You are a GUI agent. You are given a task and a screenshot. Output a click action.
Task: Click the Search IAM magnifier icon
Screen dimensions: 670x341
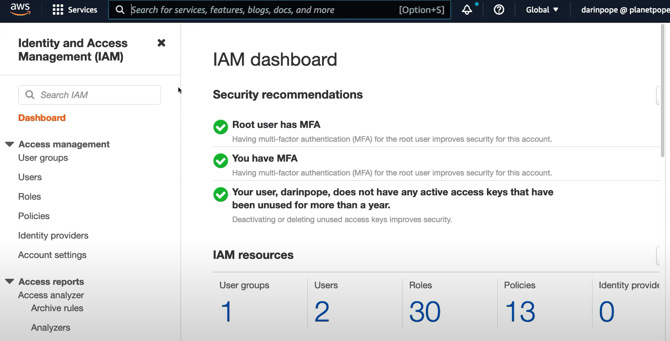(30, 95)
